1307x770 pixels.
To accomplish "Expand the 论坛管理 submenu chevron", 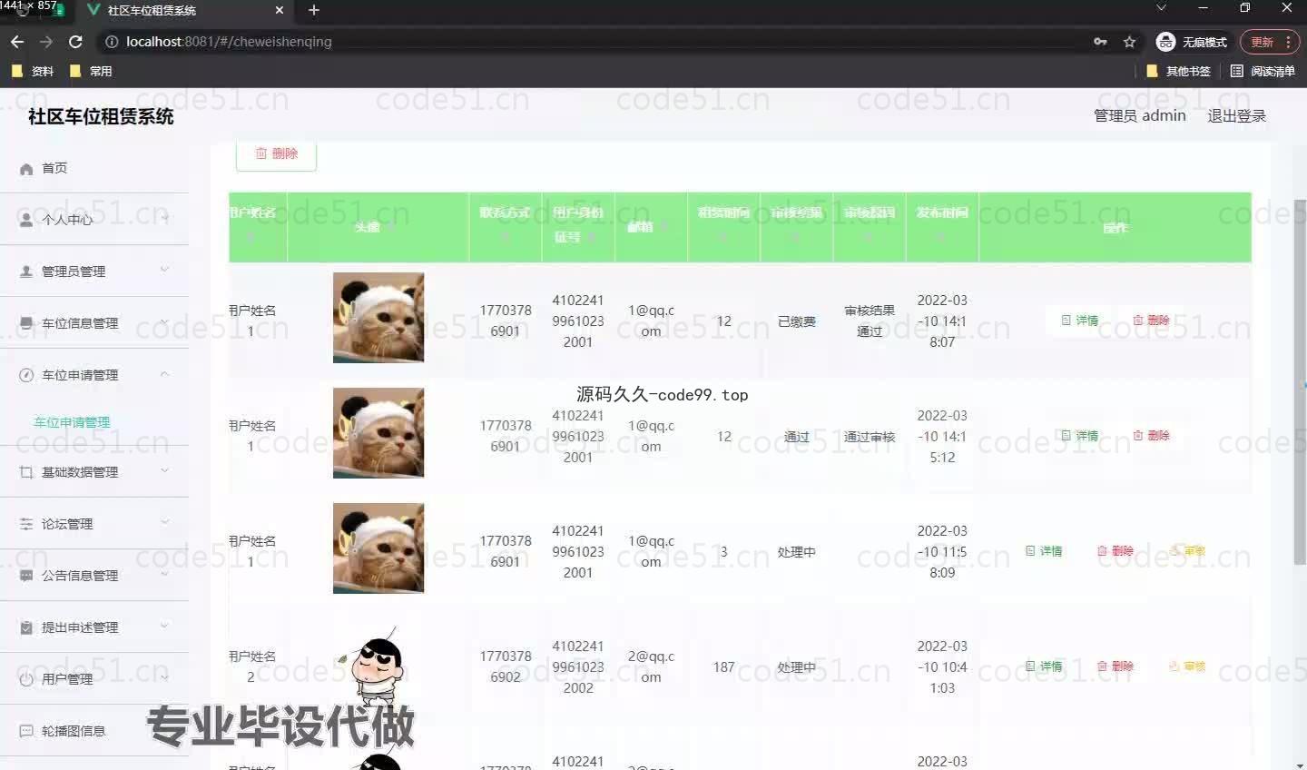I will 164,522.
